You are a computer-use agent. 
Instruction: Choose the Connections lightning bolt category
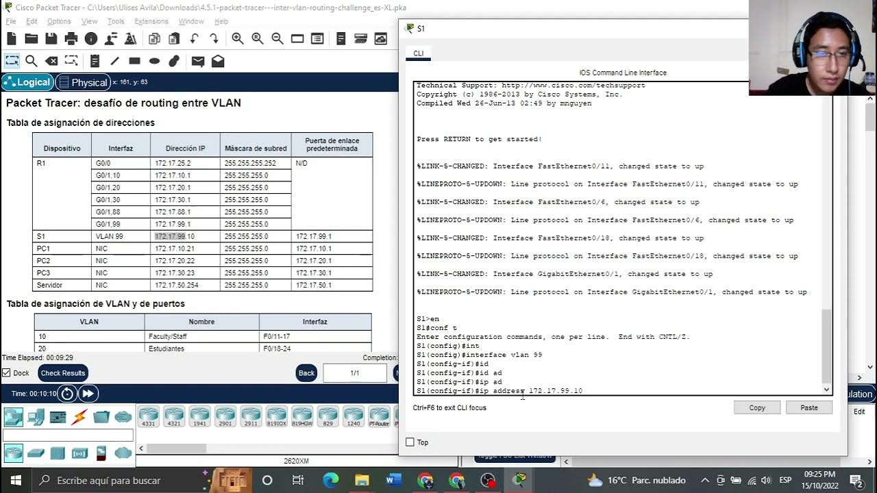(x=79, y=416)
